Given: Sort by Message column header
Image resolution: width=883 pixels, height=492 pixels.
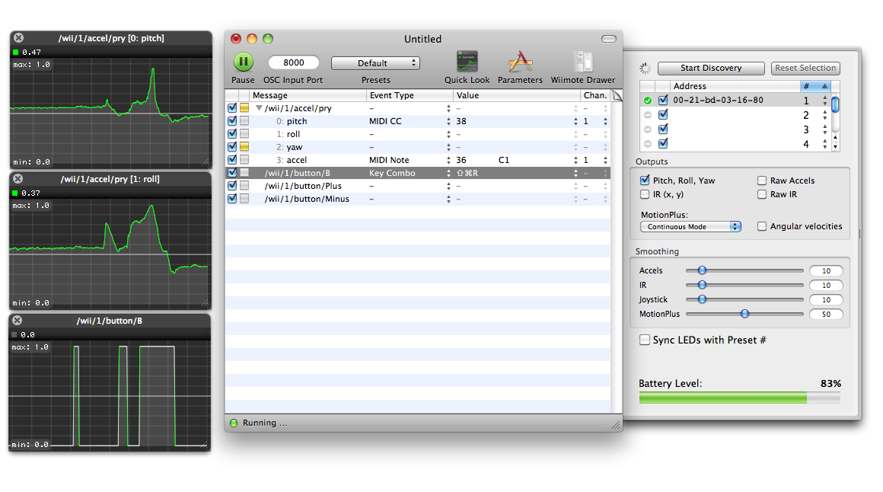Looking at the screenshot, I should click(308, 95).
